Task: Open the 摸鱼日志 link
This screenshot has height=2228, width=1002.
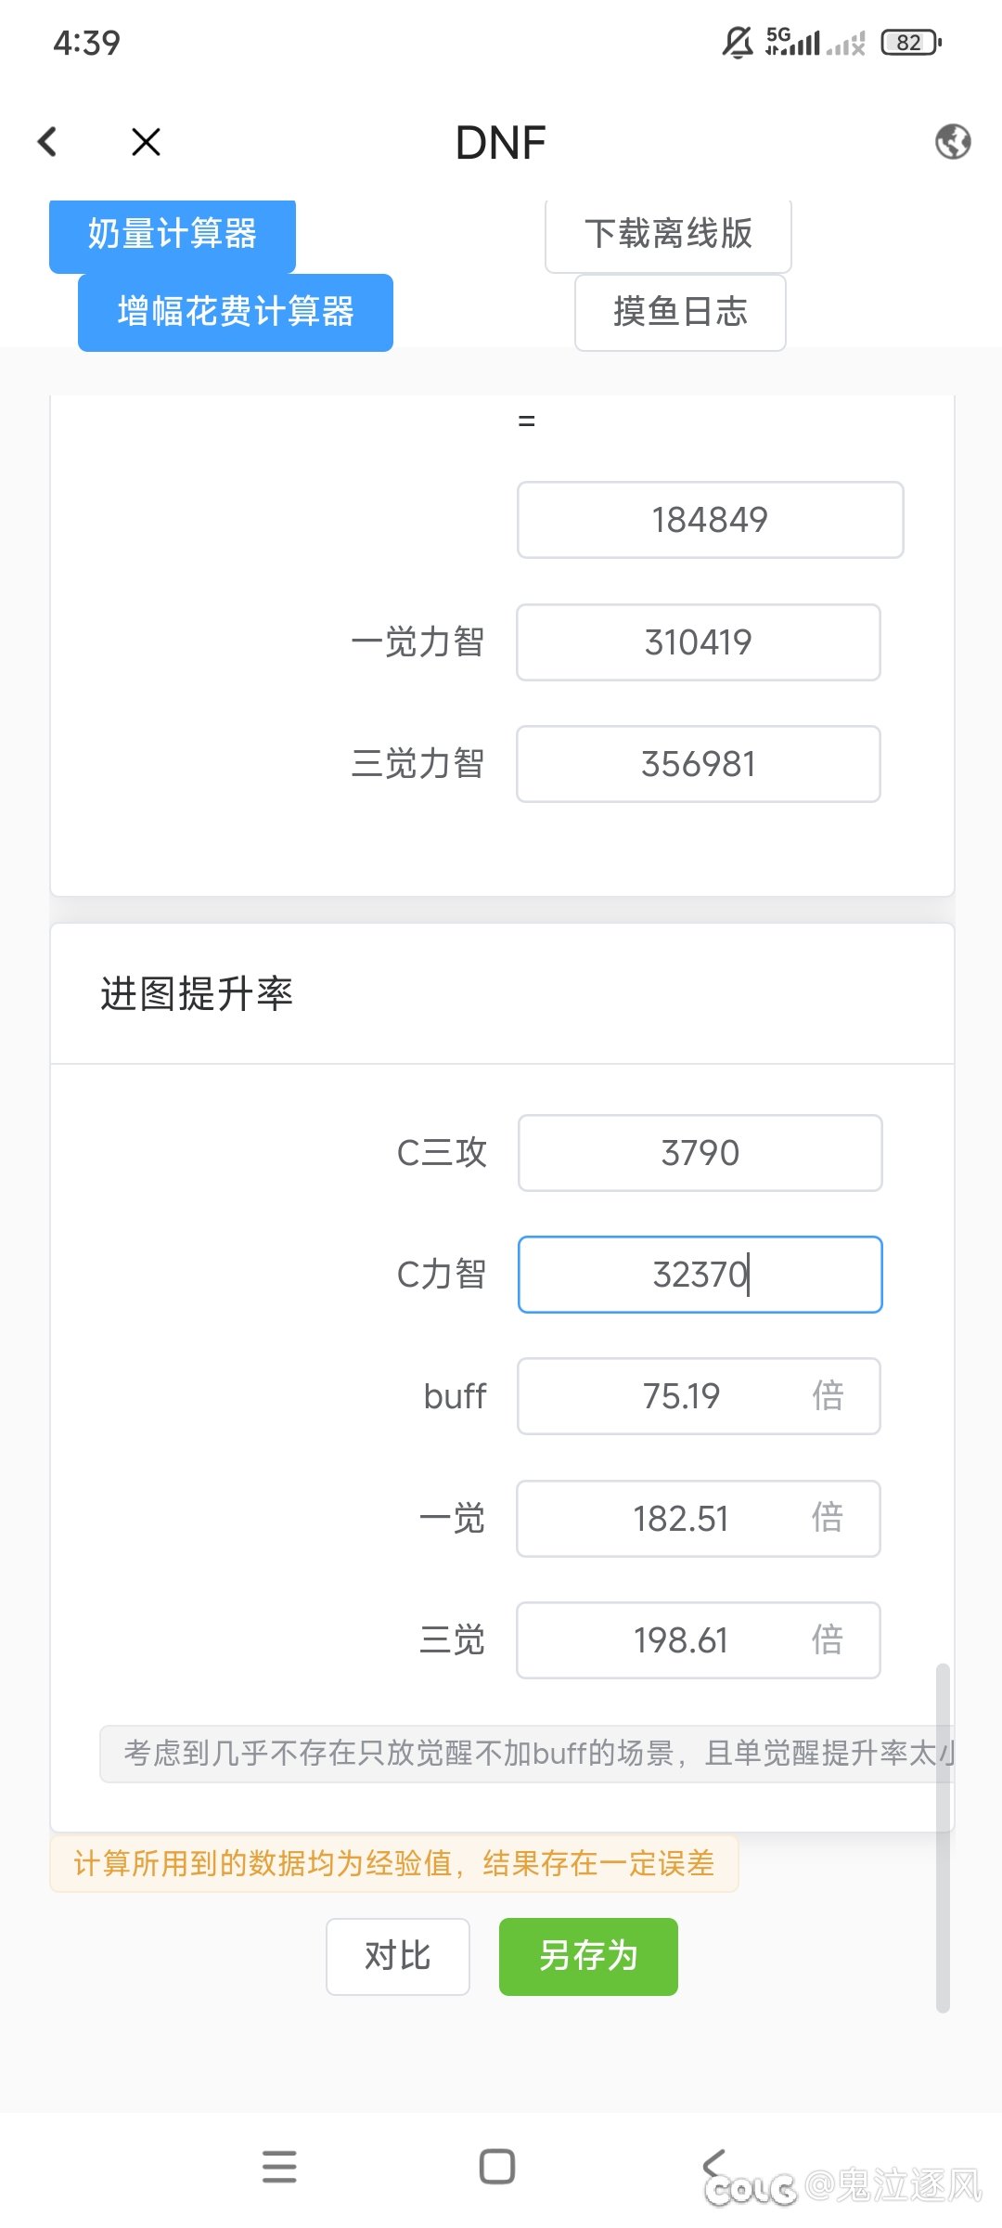Action: click(x=680, y=312)
